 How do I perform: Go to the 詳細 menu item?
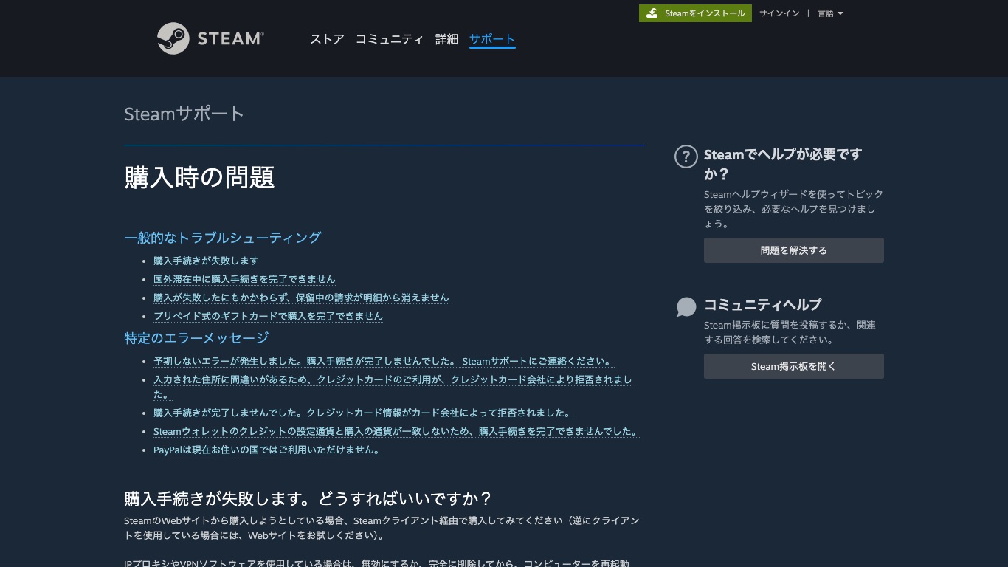click(x=446, y=39)
